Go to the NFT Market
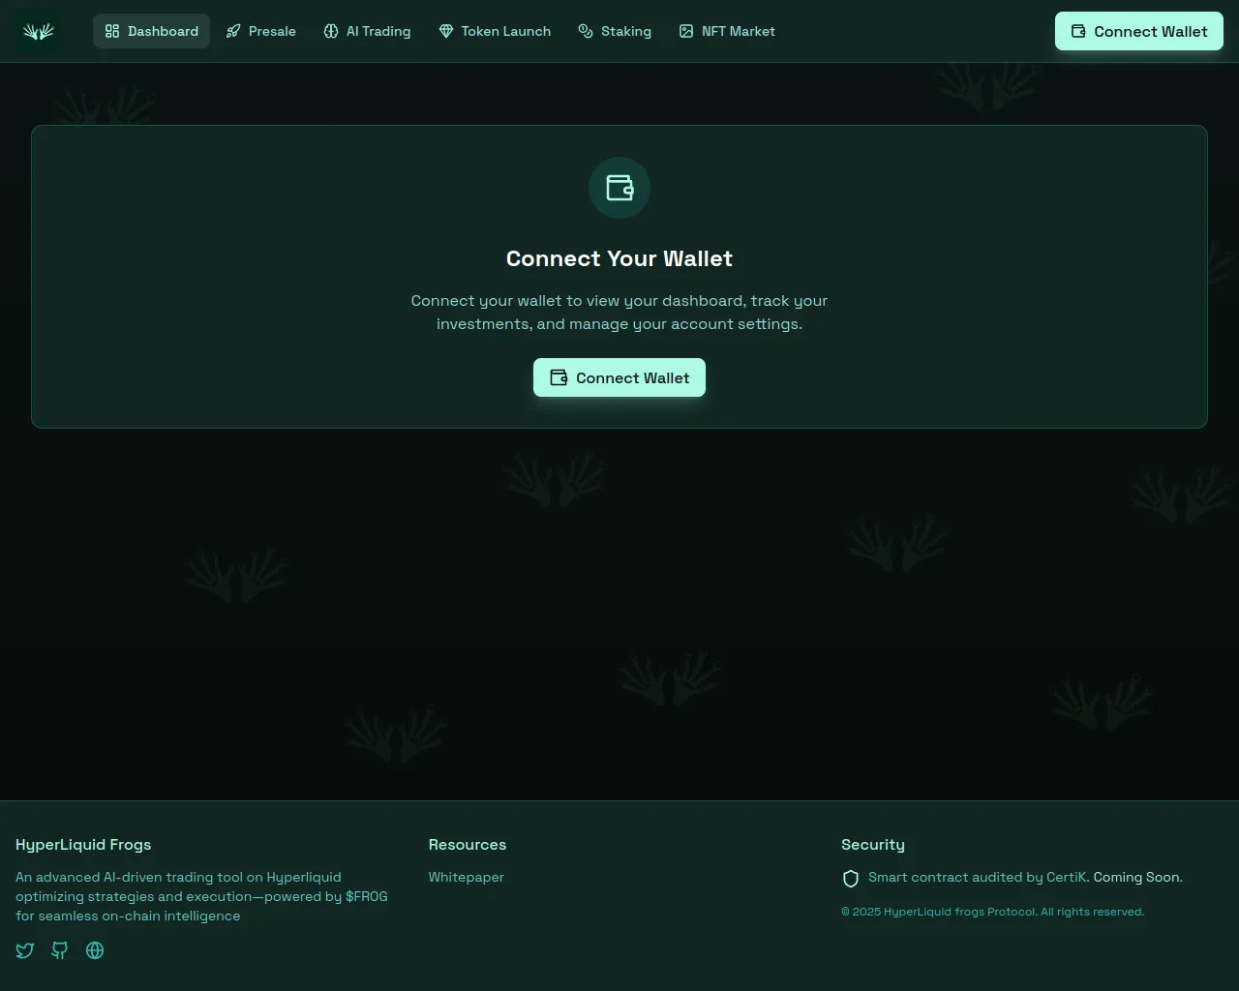 (x=727, y=31)
